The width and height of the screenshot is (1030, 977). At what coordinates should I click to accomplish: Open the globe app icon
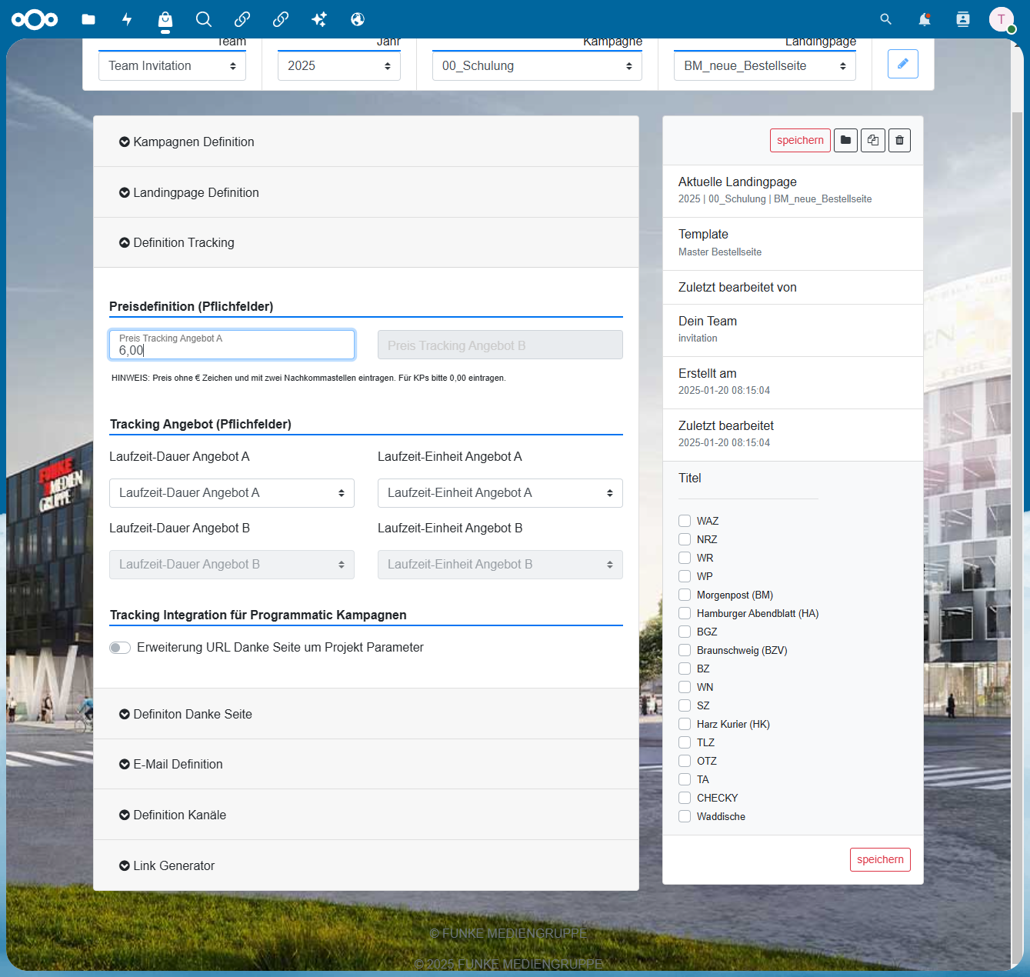[x=358, y=19]
